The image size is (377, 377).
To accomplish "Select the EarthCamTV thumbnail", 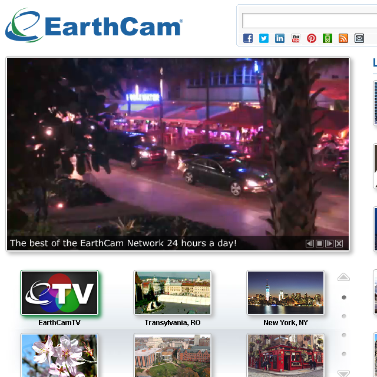I will coord(59,293).
